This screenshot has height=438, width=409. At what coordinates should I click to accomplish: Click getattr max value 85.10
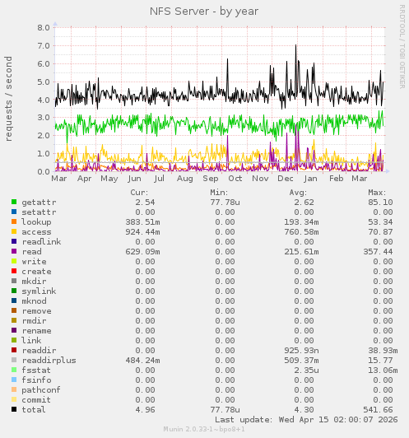coord(380,203)
